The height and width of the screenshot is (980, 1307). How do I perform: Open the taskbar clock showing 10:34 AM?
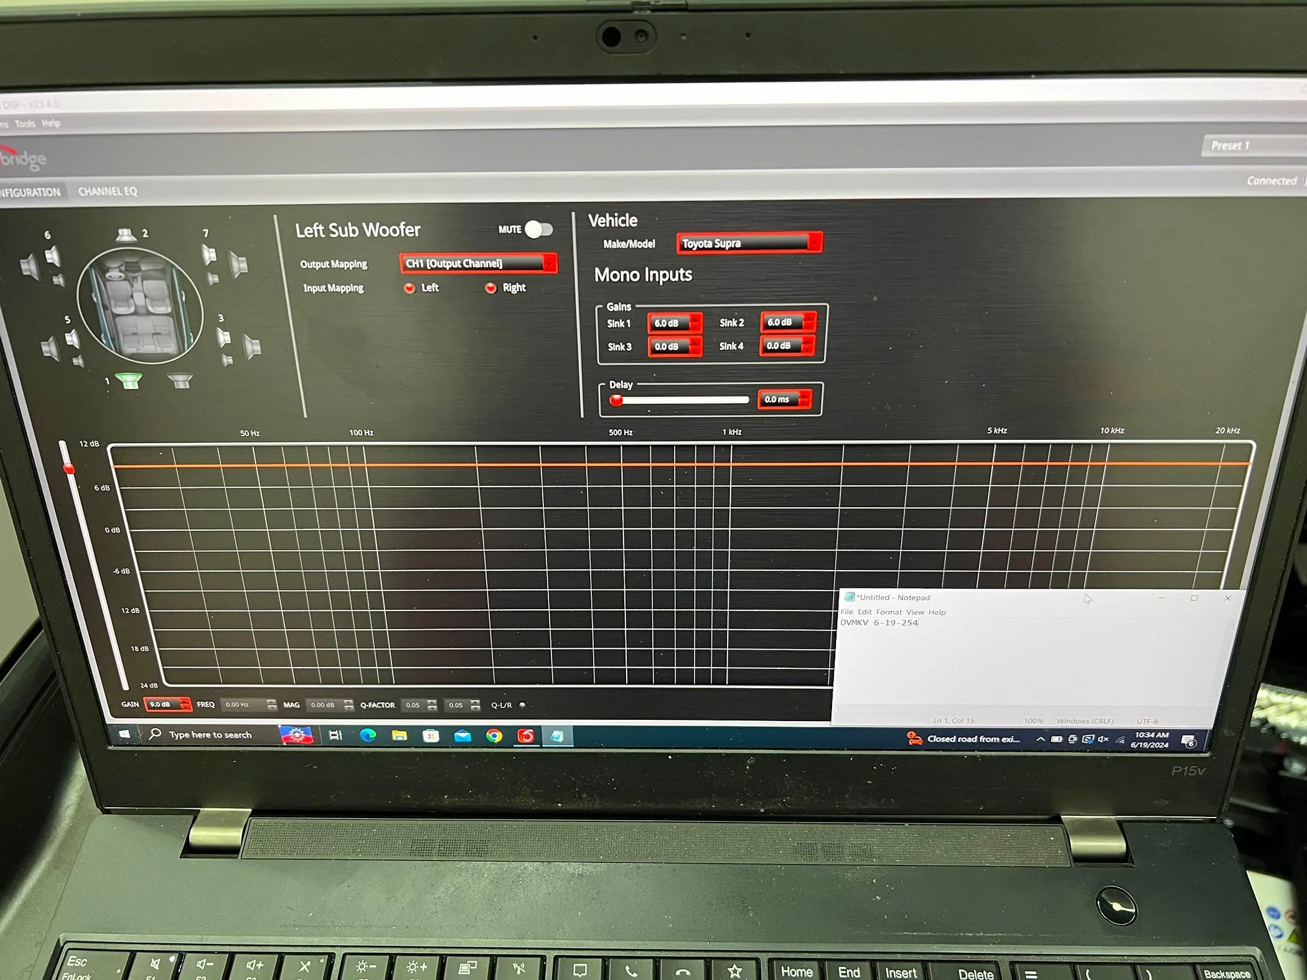point(1151,740)
